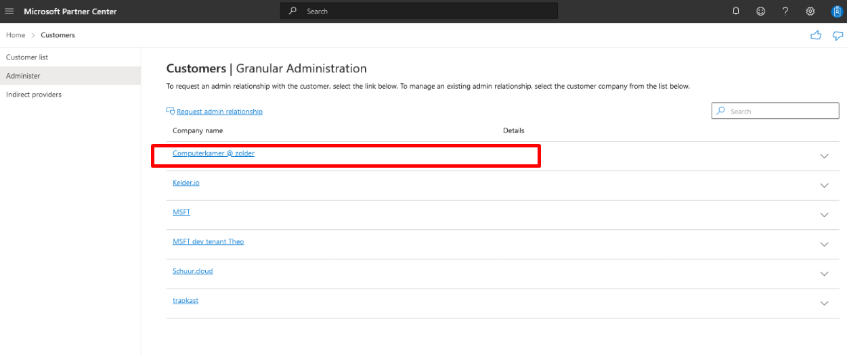Open Schuur.cloud customer link
This screenshot has height=355, width=847.
tap(193, 271)
